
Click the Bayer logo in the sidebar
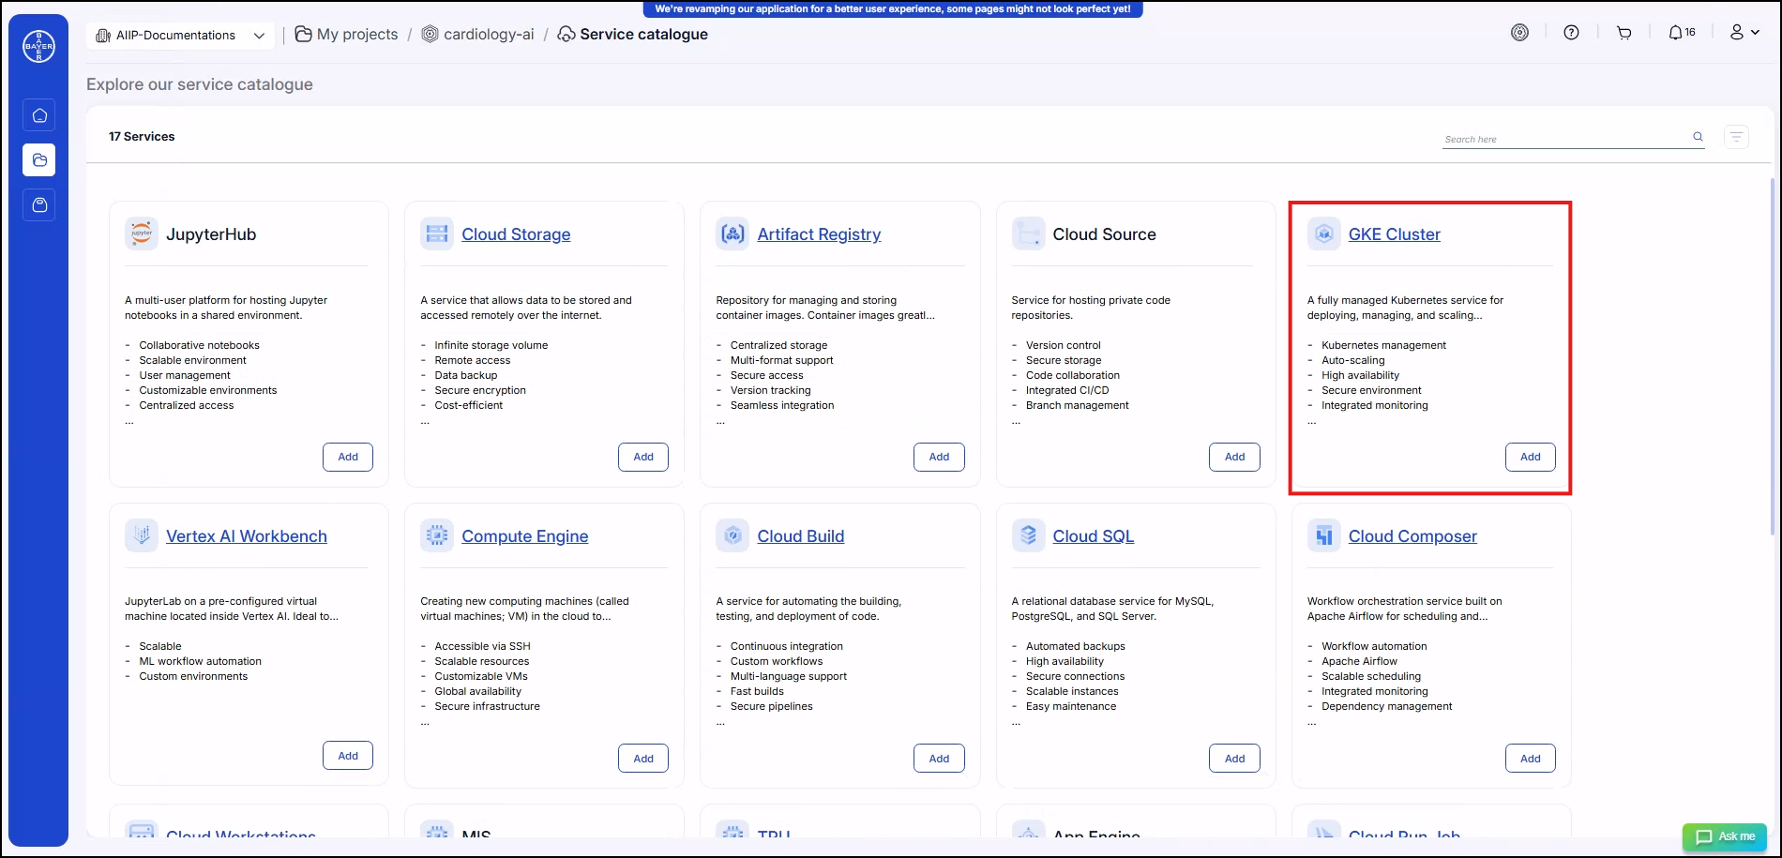[38, 46]
